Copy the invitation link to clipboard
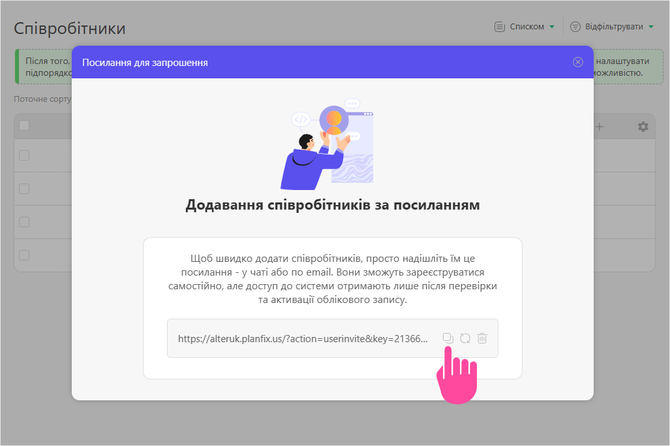The height and width of the screenshot is (446, 670). [x=448, y=338]
